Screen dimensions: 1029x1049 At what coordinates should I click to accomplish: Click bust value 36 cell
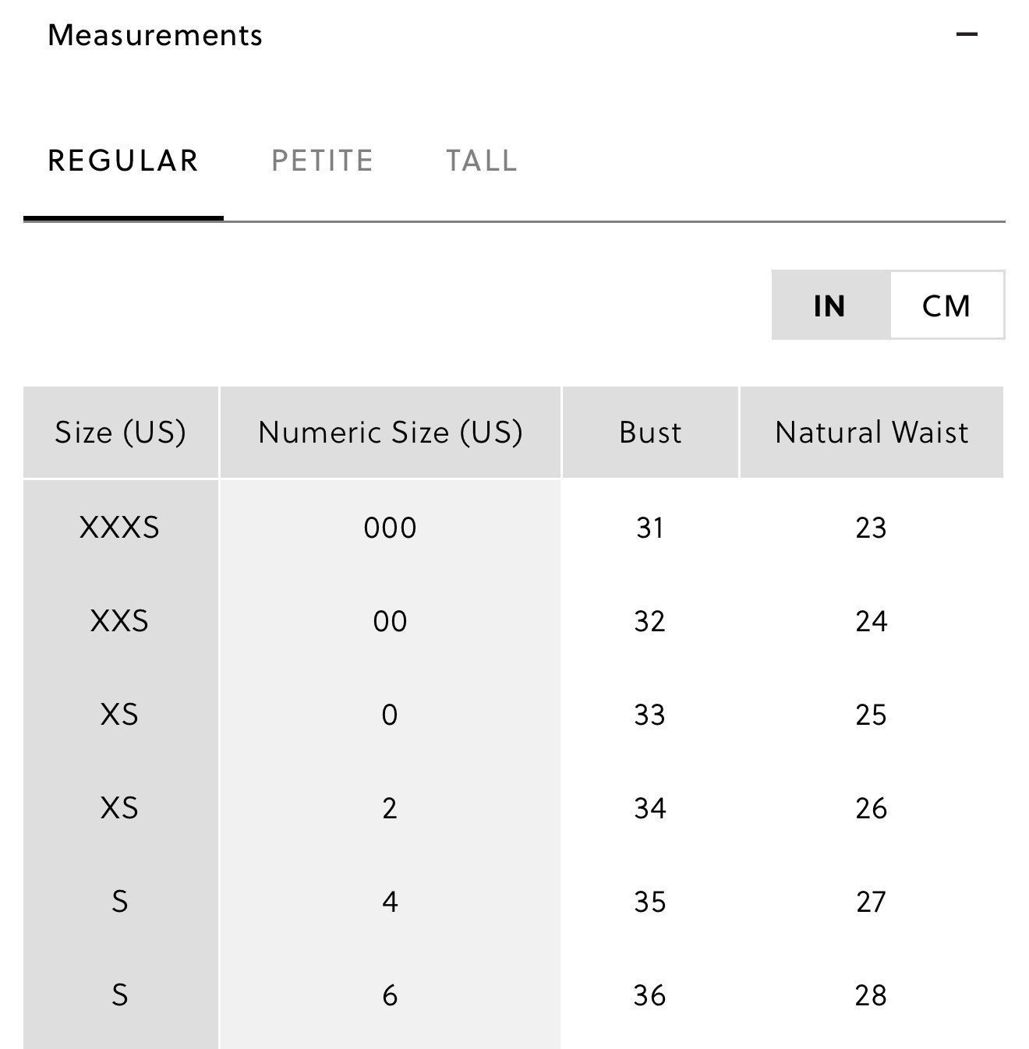(650, 995)
